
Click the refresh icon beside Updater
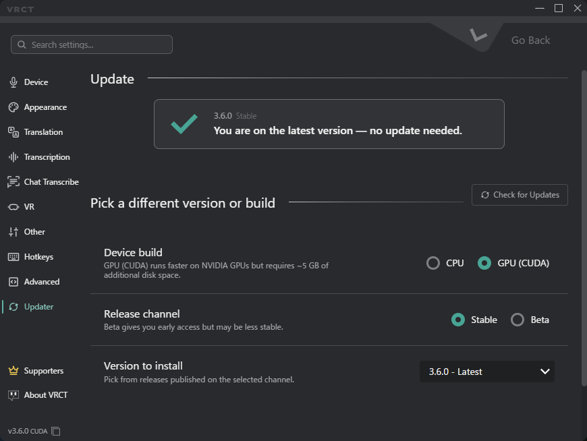[13, 307]
